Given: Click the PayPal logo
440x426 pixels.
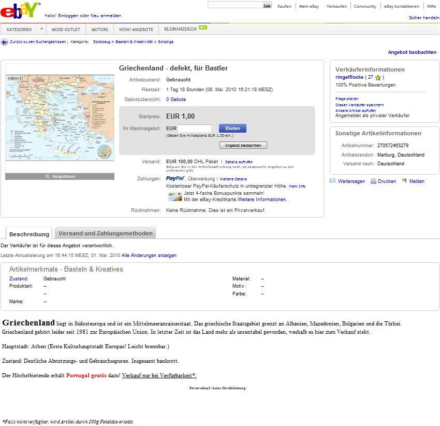Looking at the screenshot, I should point(175,179).
